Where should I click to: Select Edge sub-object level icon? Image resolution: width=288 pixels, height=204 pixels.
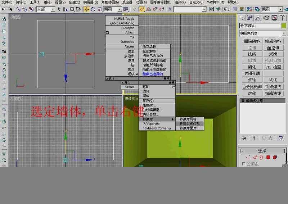coord(255,157)
